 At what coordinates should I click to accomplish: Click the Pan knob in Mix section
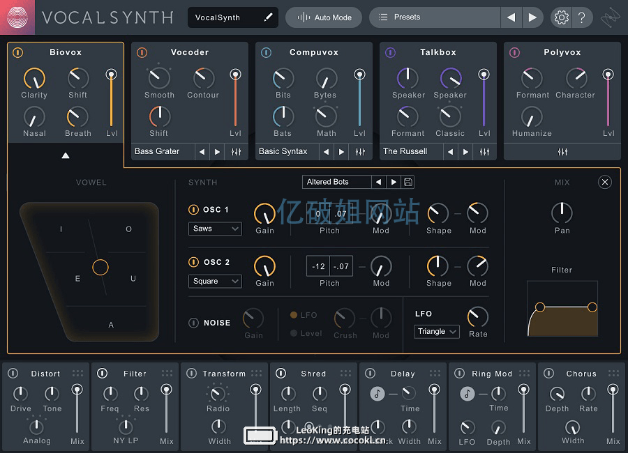coord(562,213)
